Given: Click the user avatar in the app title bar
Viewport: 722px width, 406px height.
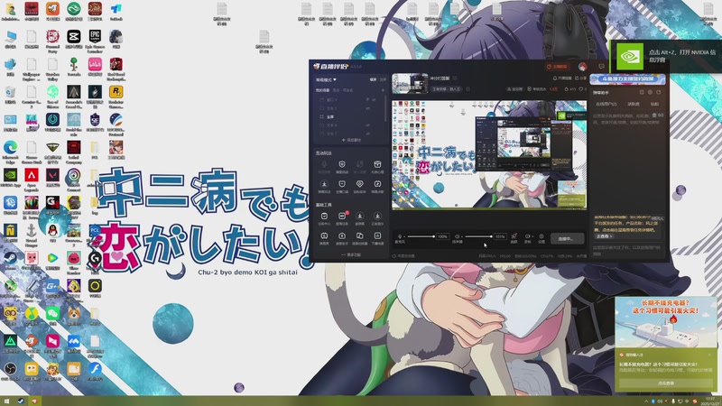Looking at the screenshot, I should (x=582, y=66).
